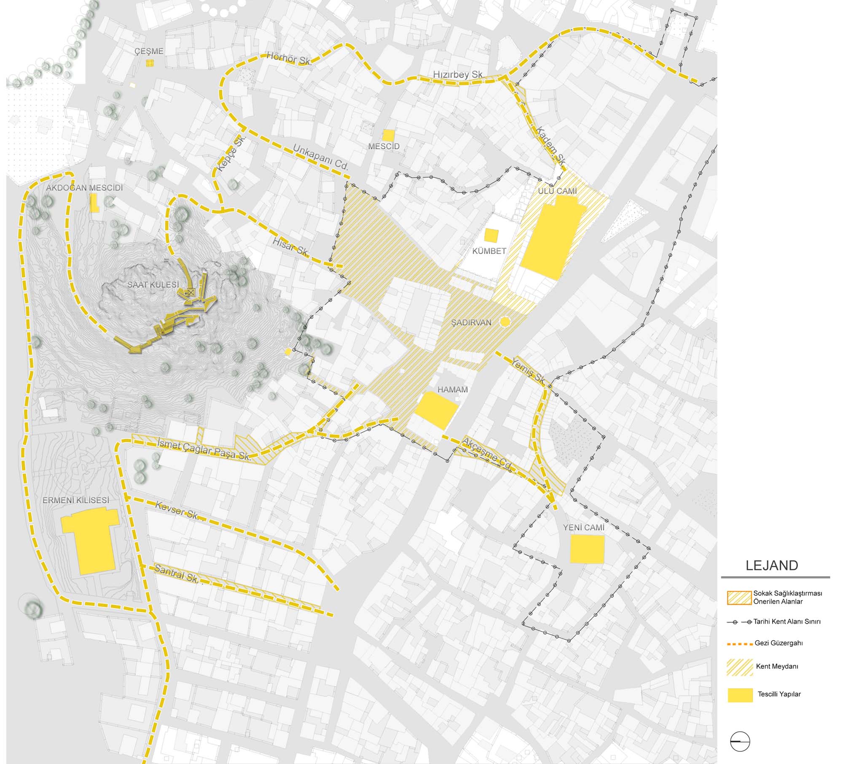Screen dimensions: 843x764
Task: Click the ŞADIRVAN circular fountain marker
Action: (x=505, y=322)
